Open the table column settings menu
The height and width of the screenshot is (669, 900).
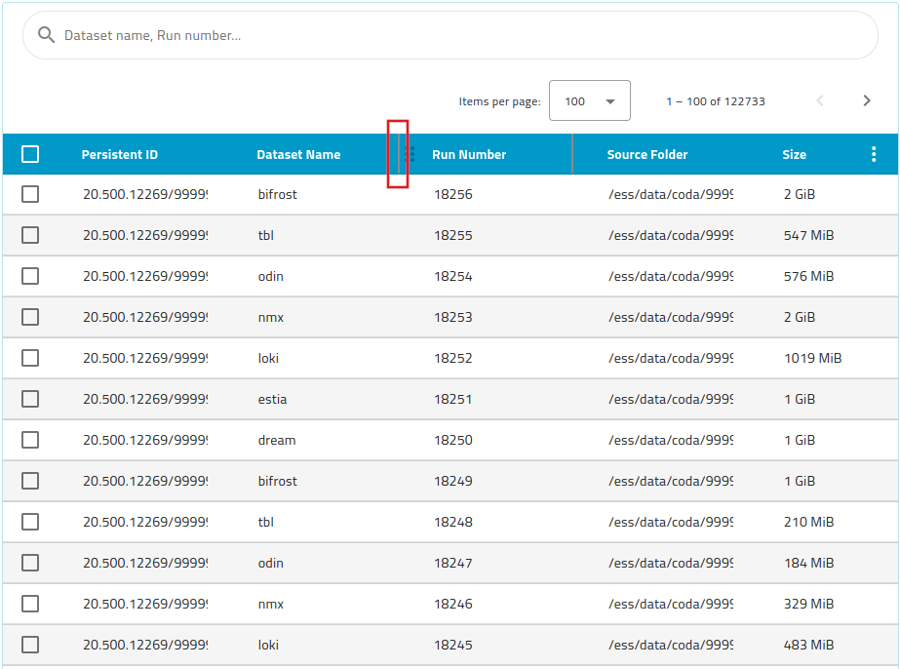(873, 154)
